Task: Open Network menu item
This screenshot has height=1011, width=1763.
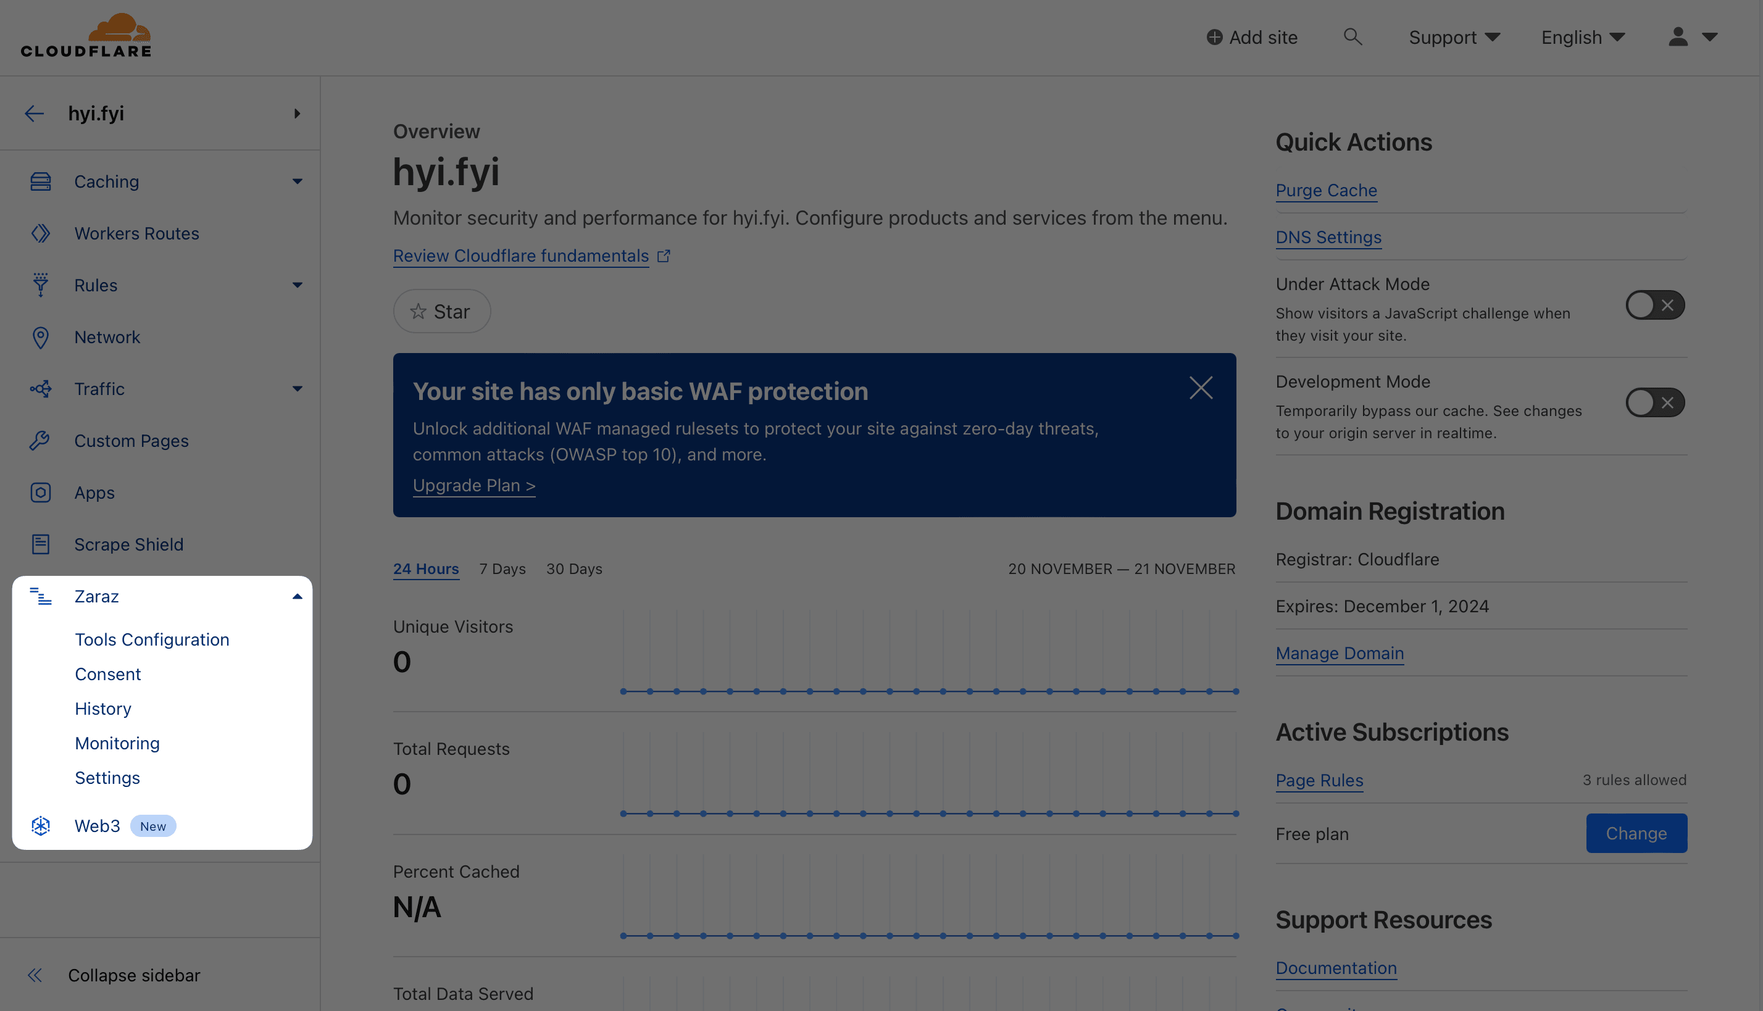Action: (x=107, y=338)
